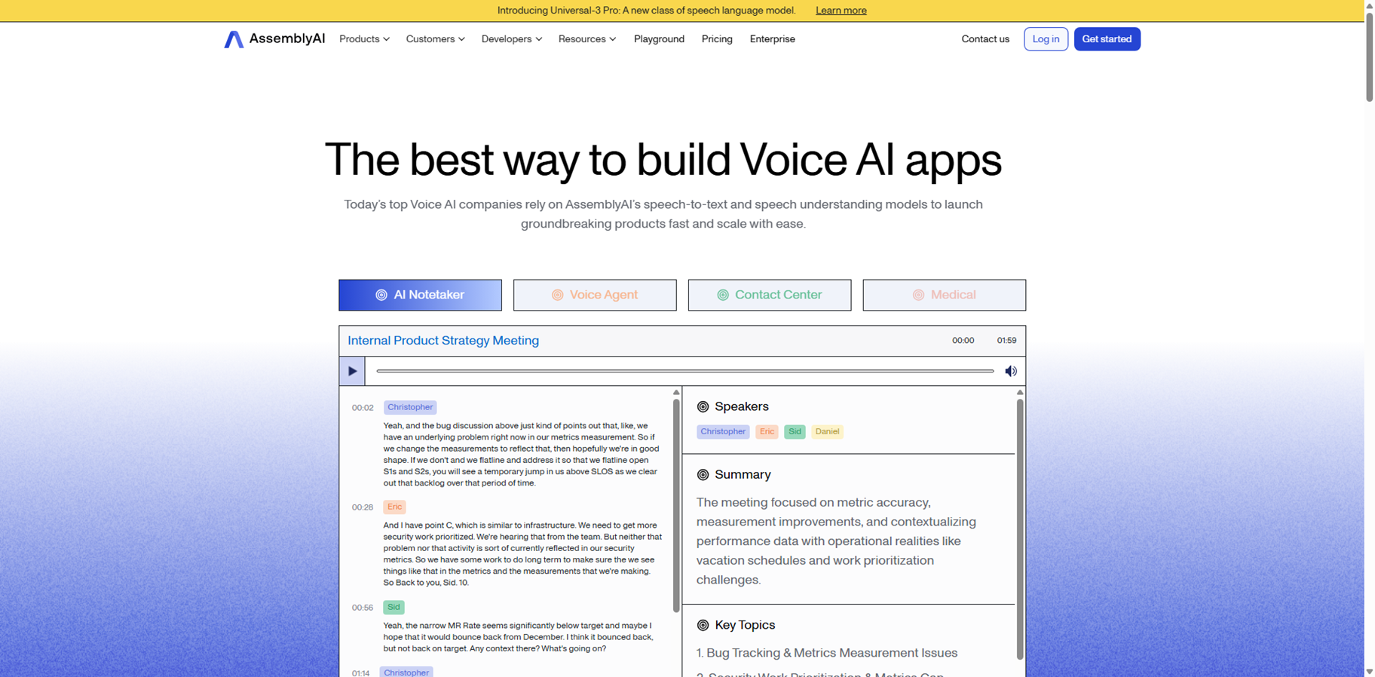Switch to the Voice Agent tab

[x=595, y=296]
